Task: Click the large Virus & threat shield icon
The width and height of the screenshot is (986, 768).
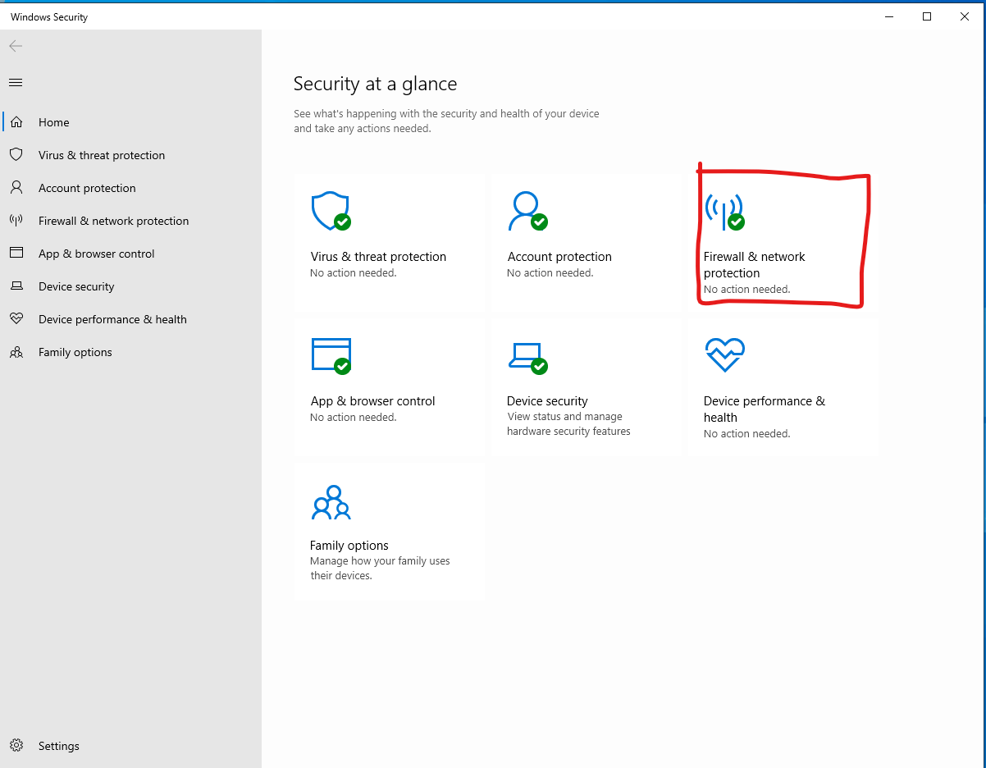Action: (x=331, y=212)
